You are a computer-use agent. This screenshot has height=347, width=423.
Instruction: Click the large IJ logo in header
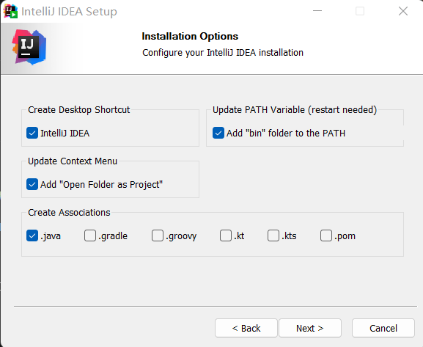29,47
